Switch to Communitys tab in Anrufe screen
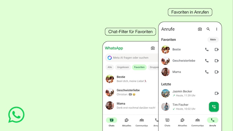This screenshot has height=131, width=233. click(197, 122)
